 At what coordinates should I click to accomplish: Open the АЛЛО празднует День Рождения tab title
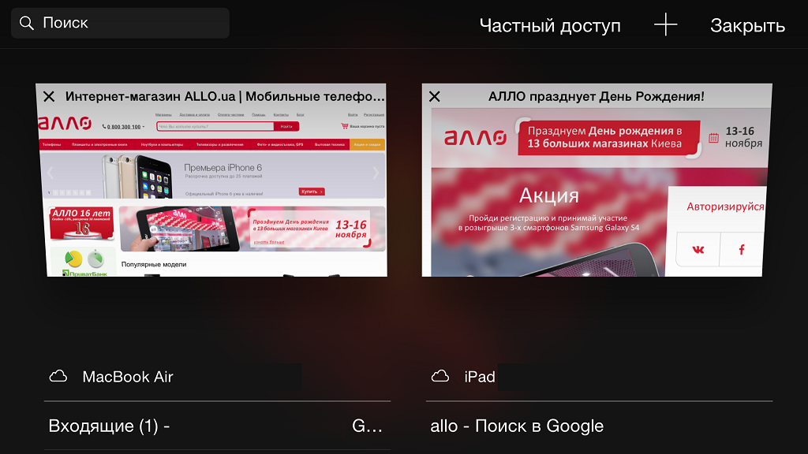[x=597, y=96]
